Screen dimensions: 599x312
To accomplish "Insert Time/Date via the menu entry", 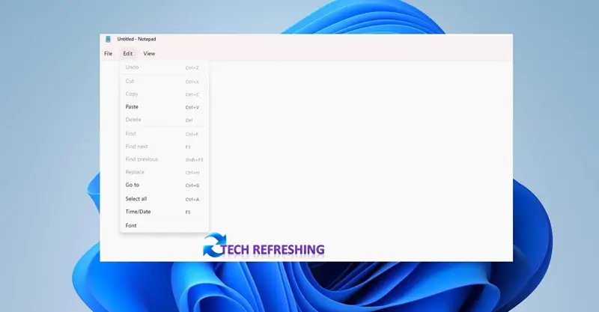I will (164, 212).
